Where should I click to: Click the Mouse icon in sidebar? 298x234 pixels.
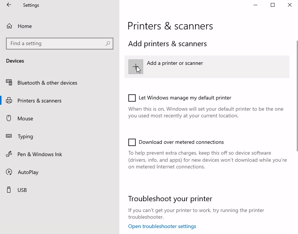(x=9, y=118)
